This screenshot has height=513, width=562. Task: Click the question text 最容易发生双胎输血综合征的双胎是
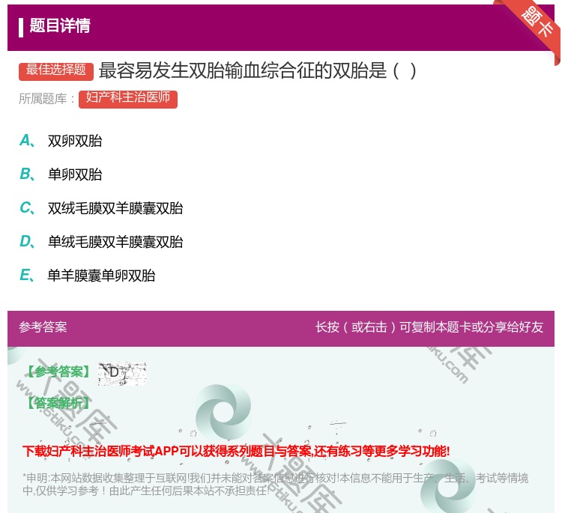click(257, 70)
